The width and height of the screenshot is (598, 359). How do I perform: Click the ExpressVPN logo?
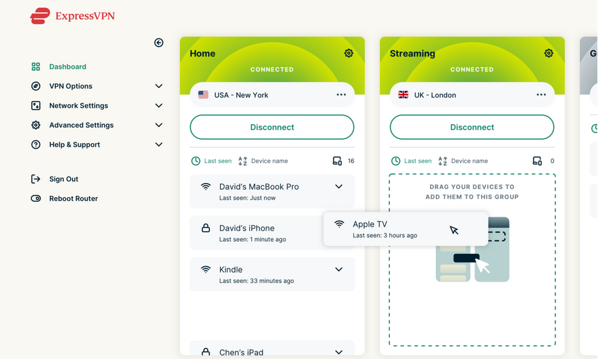point(73,16)
